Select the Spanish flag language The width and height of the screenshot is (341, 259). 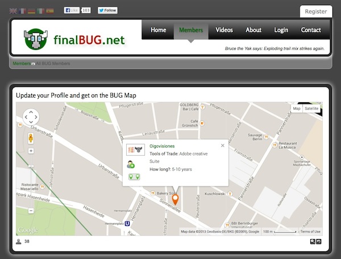point(50,11)
